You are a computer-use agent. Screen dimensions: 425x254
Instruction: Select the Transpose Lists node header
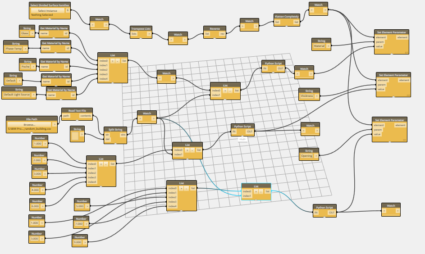pos(141,28)
